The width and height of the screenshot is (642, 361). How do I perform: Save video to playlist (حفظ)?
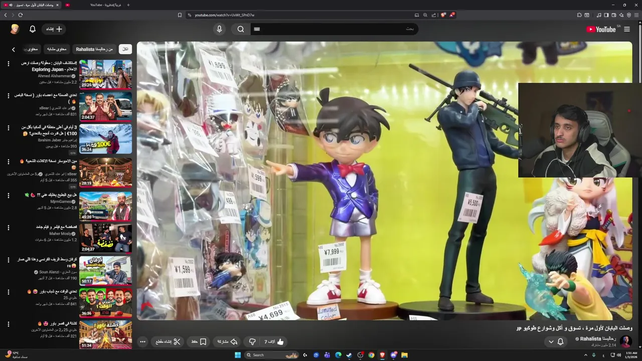pyautogui.click(x=199, y=341)
